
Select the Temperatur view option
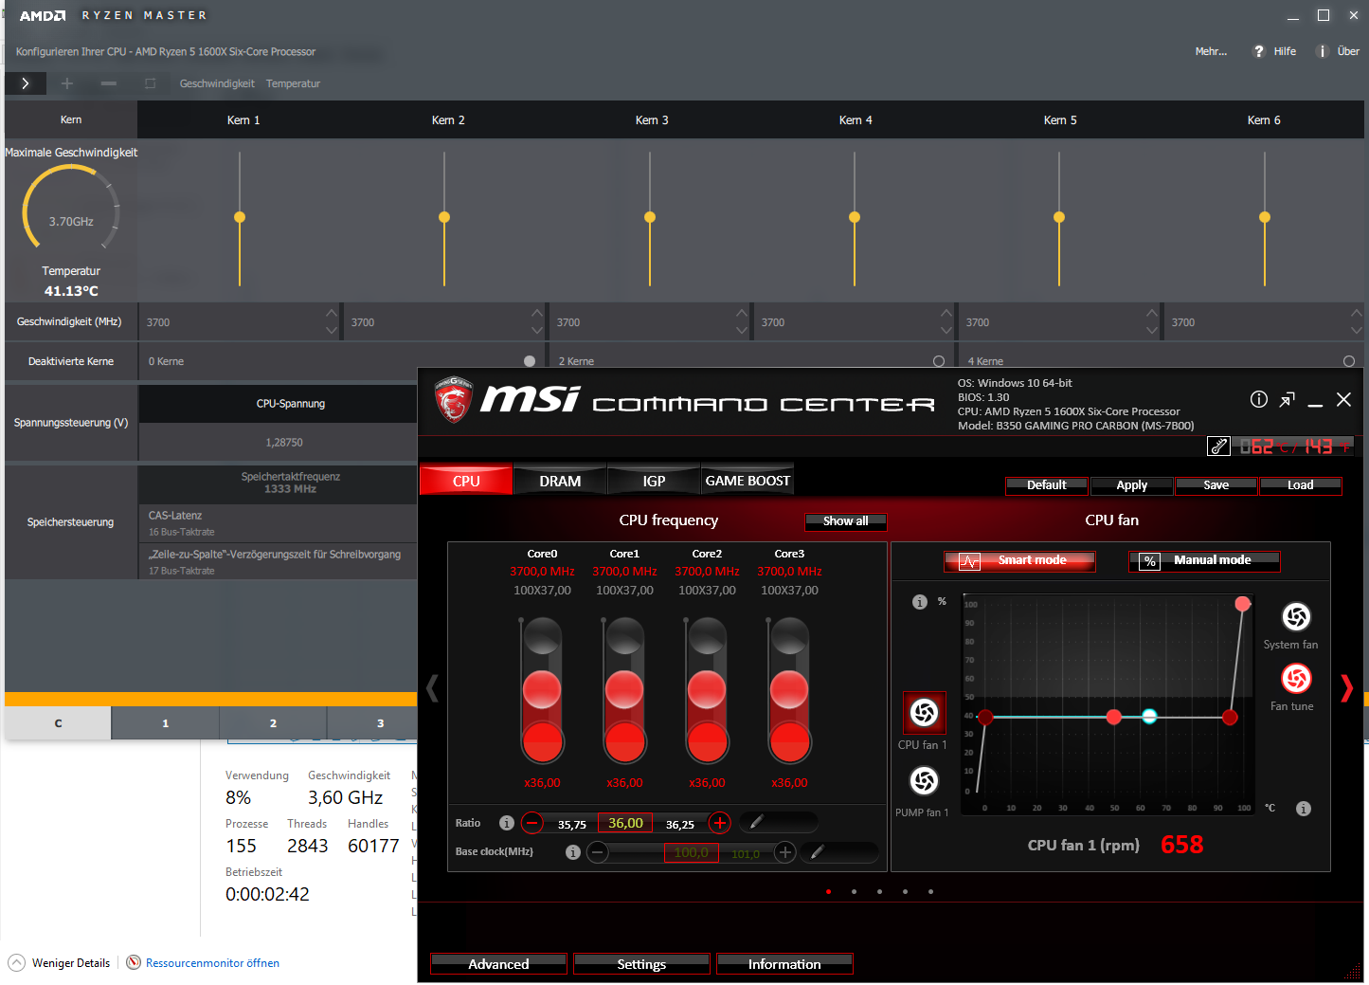point(293,83)
